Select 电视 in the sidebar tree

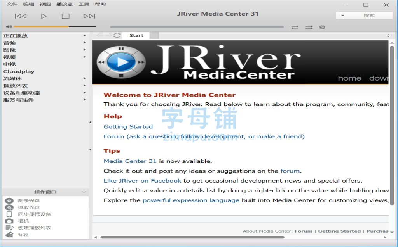(9, 64)
